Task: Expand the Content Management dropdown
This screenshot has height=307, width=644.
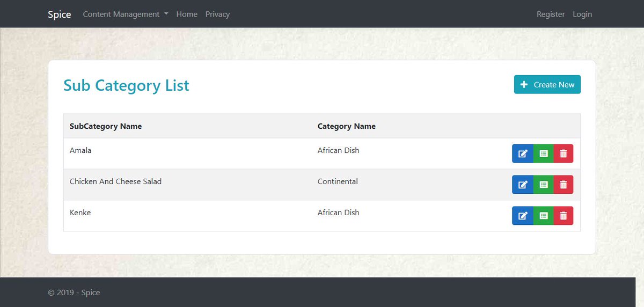Action: click(126, 14)
